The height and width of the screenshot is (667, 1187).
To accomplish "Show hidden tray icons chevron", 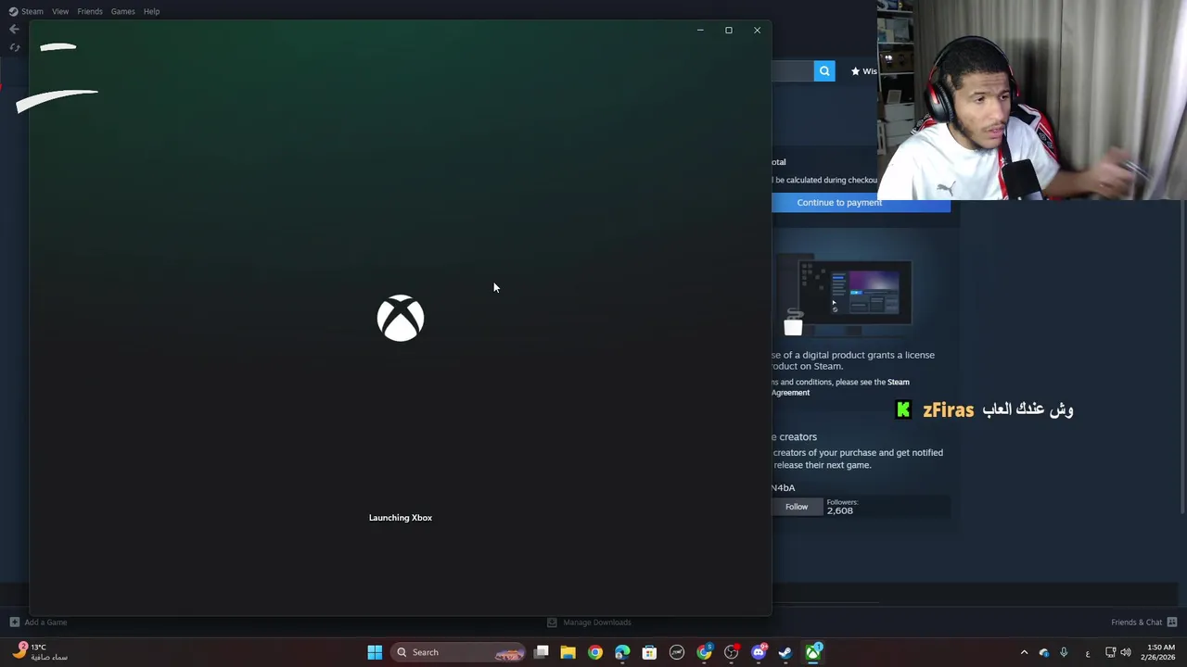I will [1024, 652].
